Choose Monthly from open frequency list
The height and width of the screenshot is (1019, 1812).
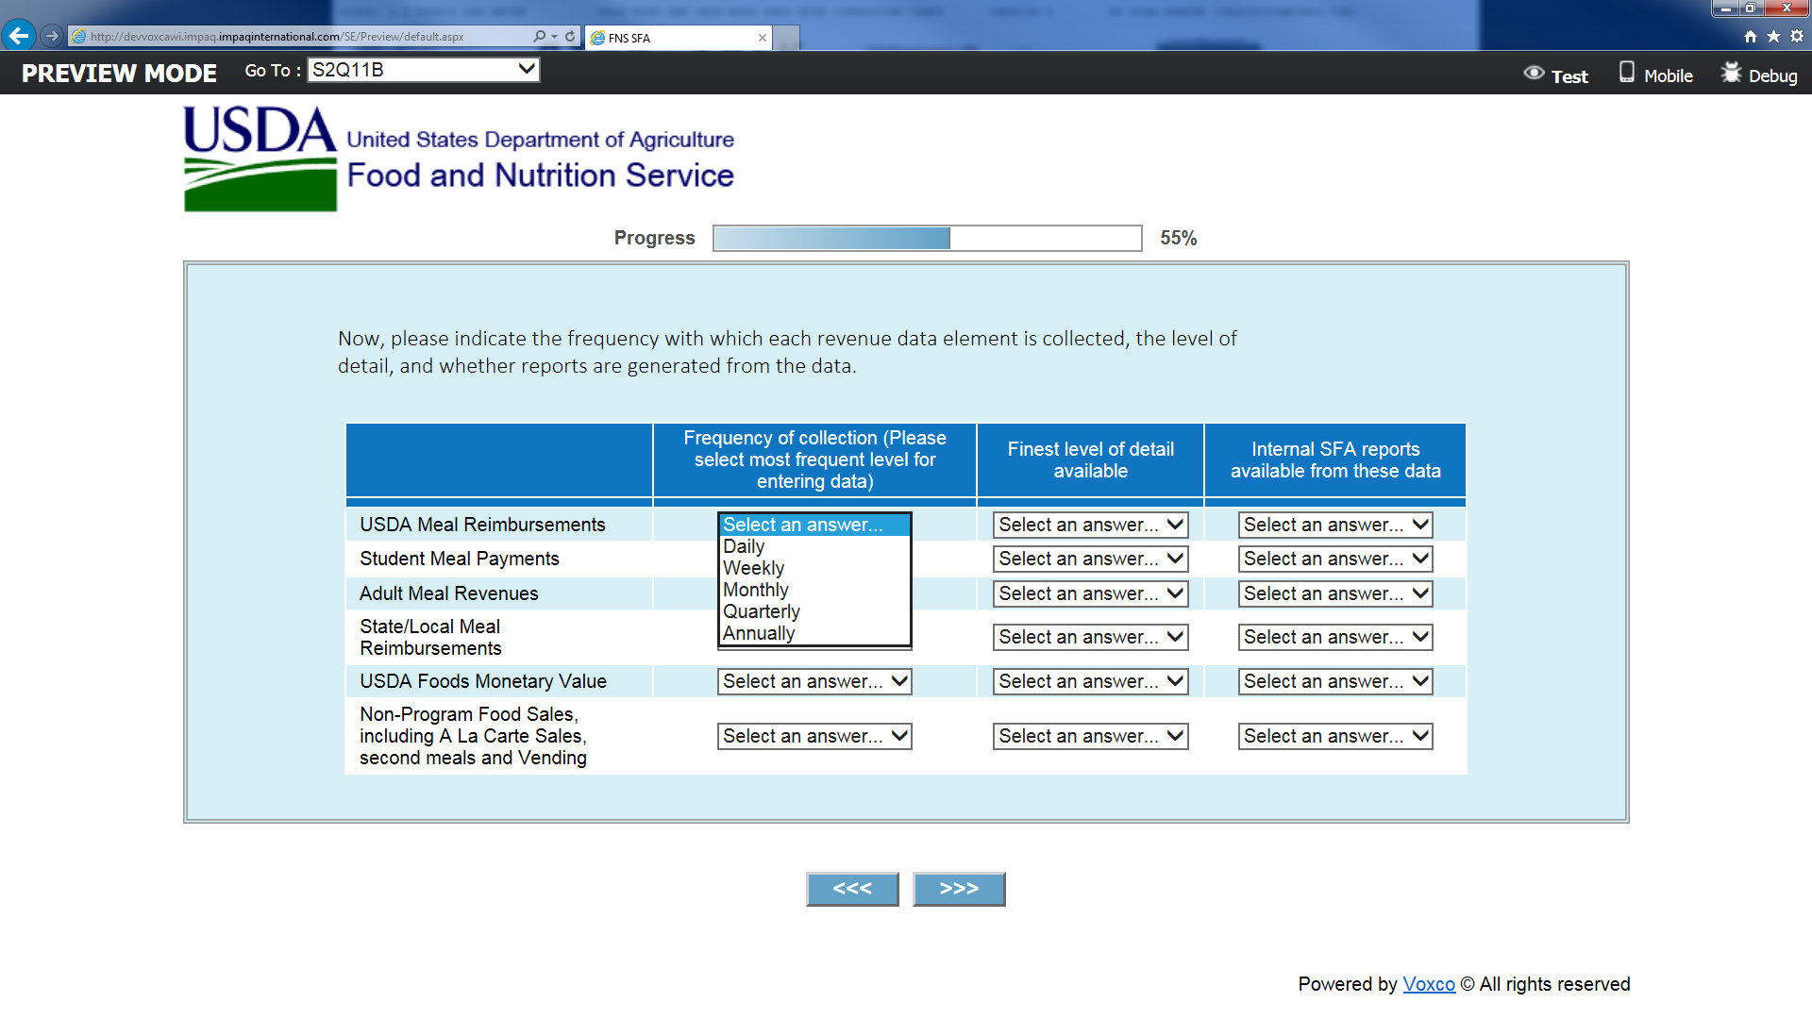(756, 590)
